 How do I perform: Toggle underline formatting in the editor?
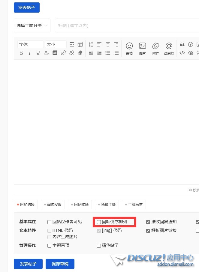[38, 53]
